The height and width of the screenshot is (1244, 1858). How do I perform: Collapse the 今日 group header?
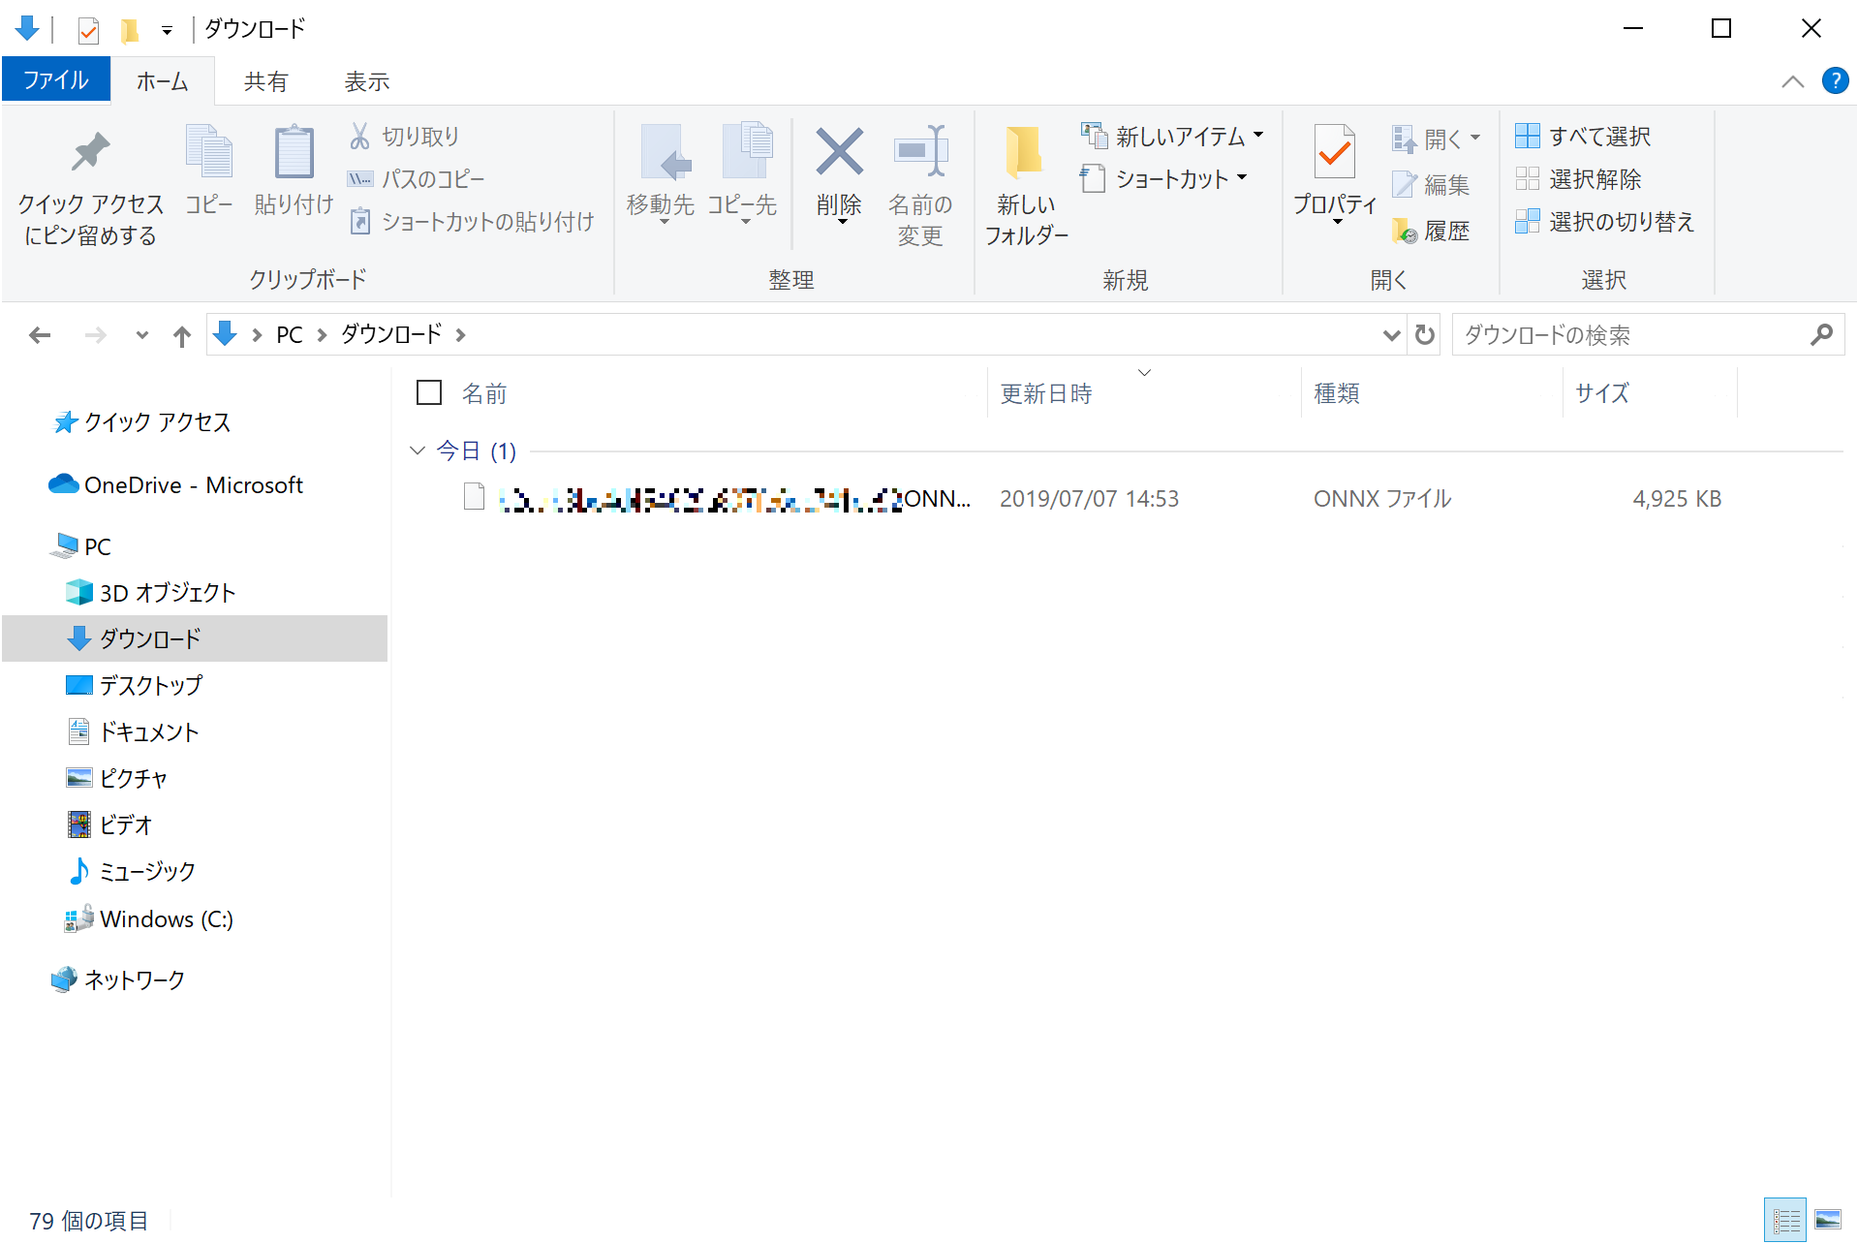[x=418, y=451]
